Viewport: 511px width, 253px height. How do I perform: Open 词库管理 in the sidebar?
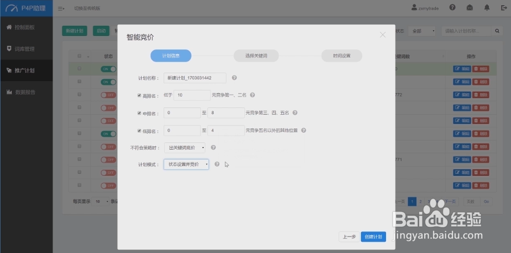click(26, 49)
